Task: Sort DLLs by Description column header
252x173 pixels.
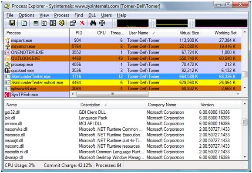Action: (112, 105)
